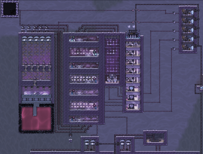
Task: Click the green-triangle machine in the top central room
Action: point(73,38)
